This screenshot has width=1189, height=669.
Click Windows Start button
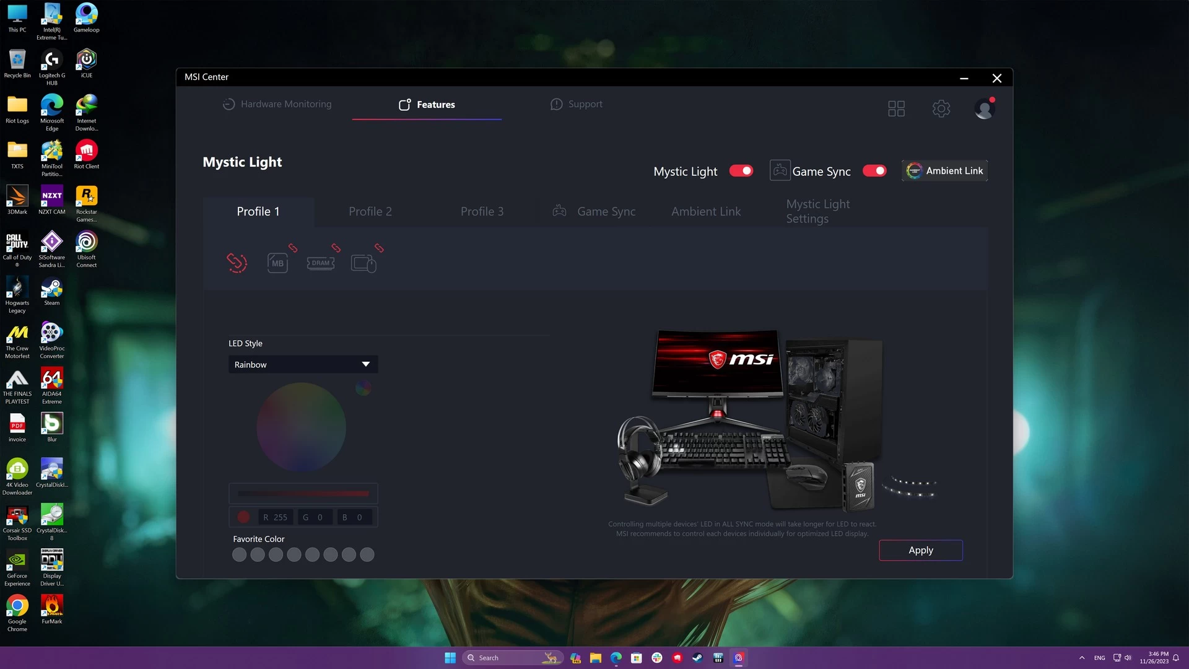(x=450, y=658)
